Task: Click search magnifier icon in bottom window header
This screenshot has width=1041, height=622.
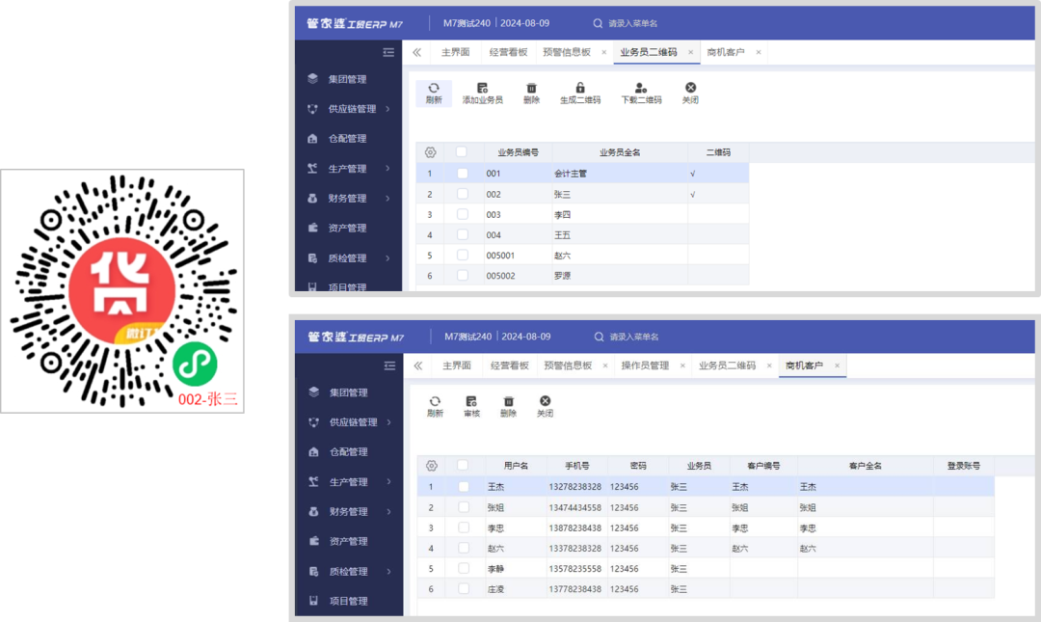Action: [599, 337]
